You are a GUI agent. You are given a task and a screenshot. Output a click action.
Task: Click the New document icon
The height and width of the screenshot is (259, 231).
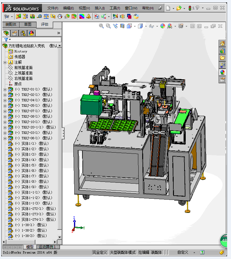point(168,8)
